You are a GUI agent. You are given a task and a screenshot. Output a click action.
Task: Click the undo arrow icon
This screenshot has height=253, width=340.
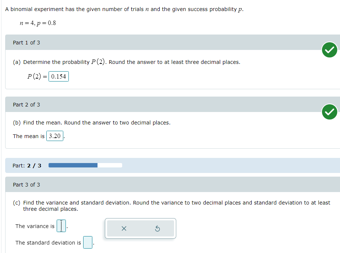pos(157,228)
